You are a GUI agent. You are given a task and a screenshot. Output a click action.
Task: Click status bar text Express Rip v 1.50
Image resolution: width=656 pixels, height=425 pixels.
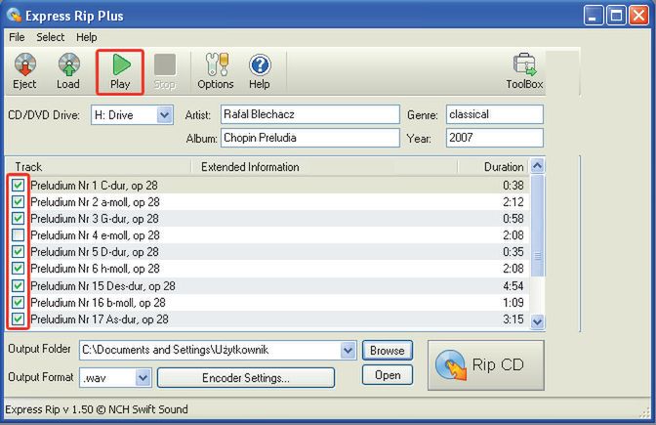pos(49,409)
